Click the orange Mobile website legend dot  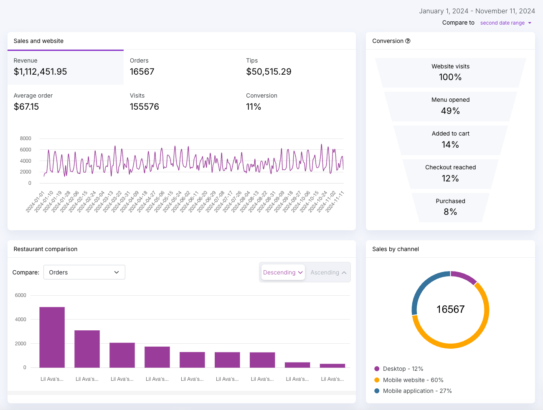coord(377,380)
